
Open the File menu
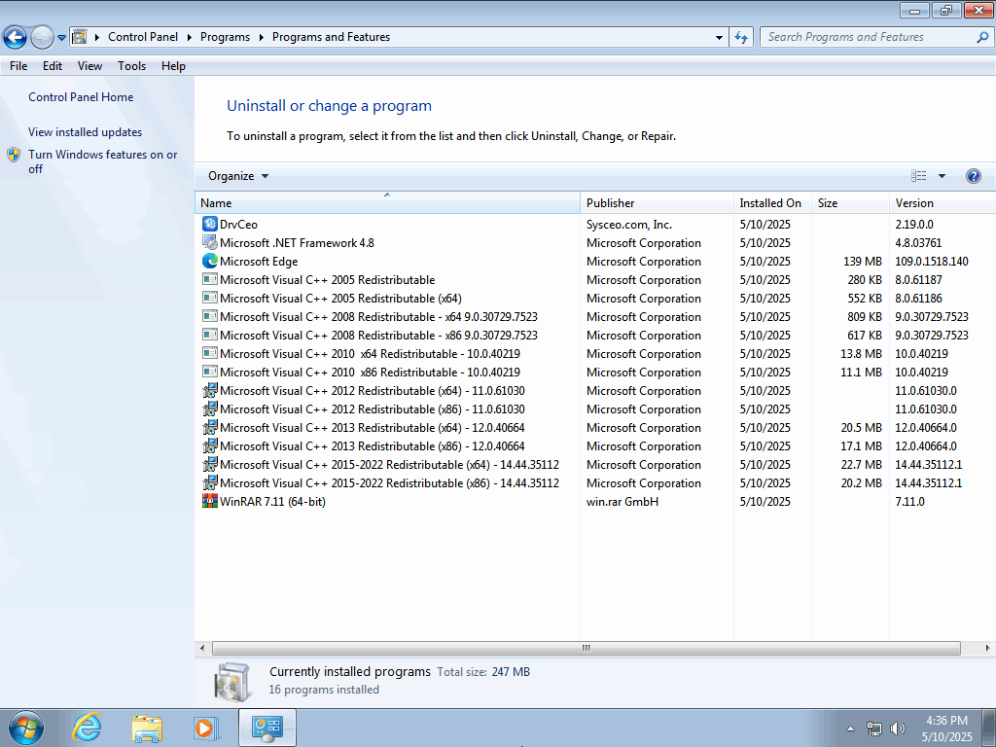click(18, 66)
